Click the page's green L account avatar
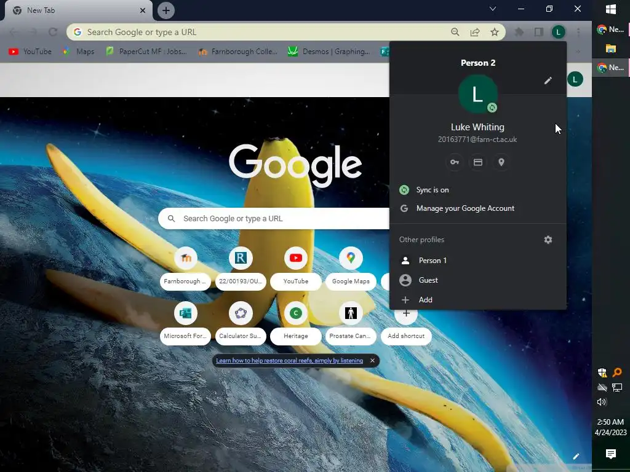The width and height of the screenshot is (630, 472). 575,79
